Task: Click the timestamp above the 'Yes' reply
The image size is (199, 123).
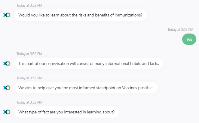Action: [x=180, y=30]
